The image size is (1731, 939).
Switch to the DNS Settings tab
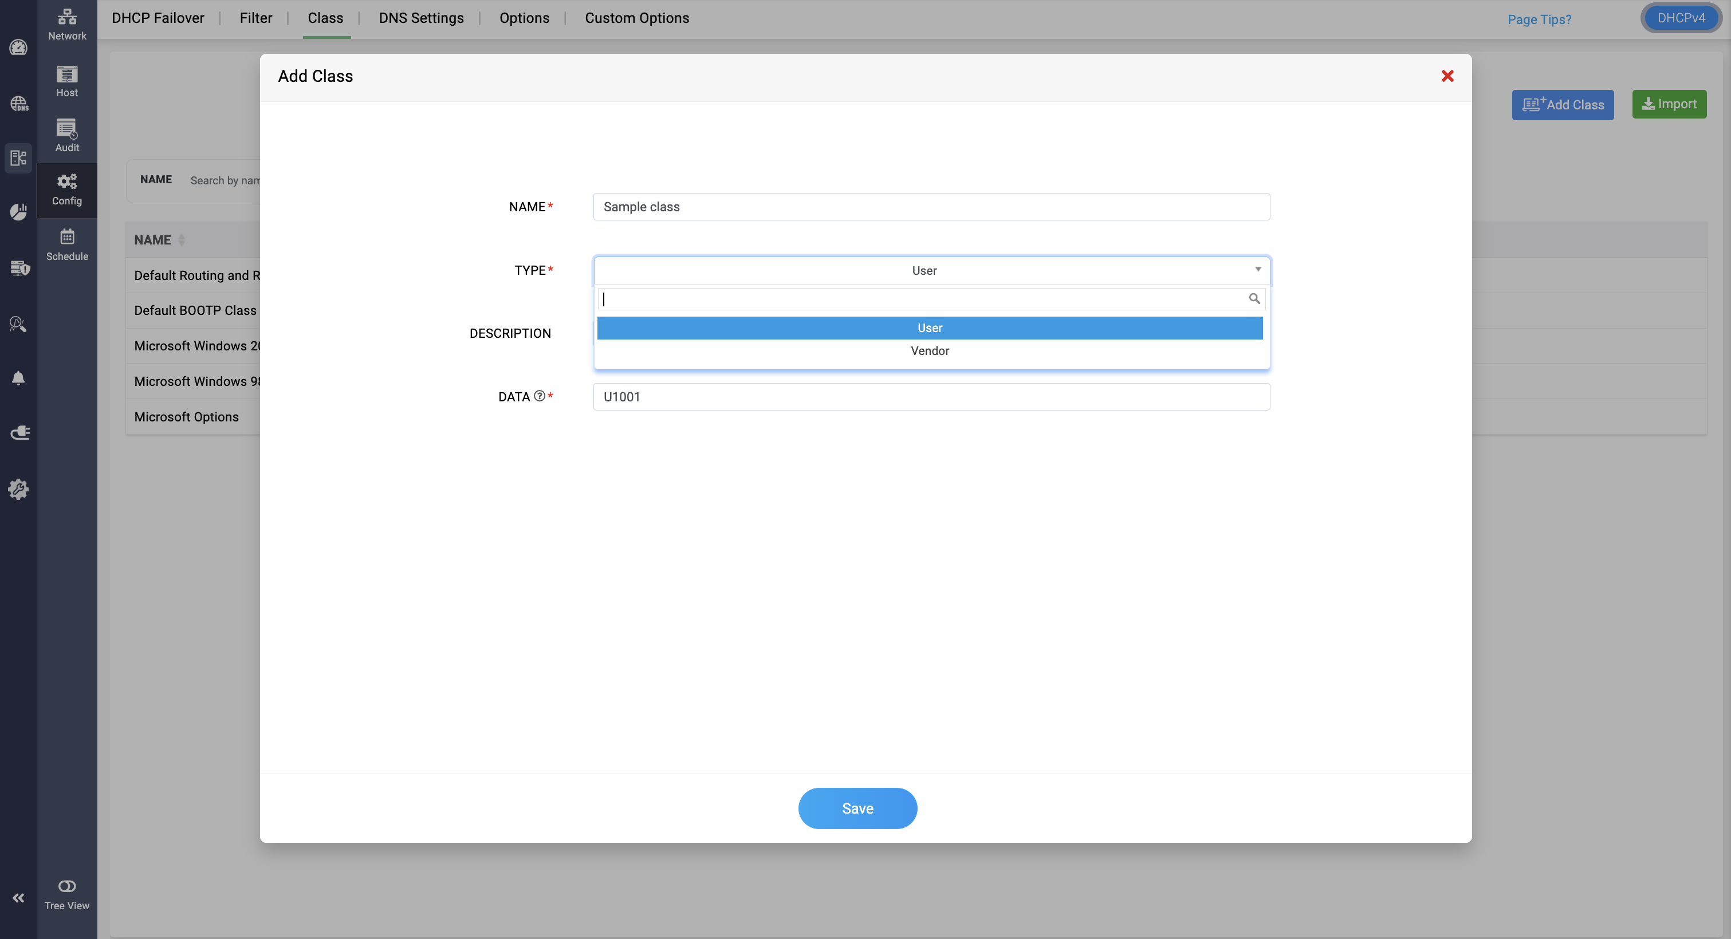(420, 18)
